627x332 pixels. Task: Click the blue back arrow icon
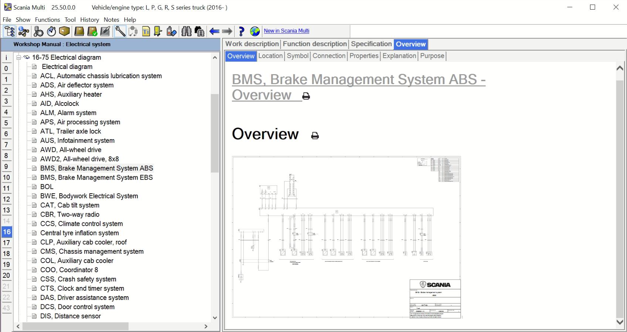pos(214,31)
